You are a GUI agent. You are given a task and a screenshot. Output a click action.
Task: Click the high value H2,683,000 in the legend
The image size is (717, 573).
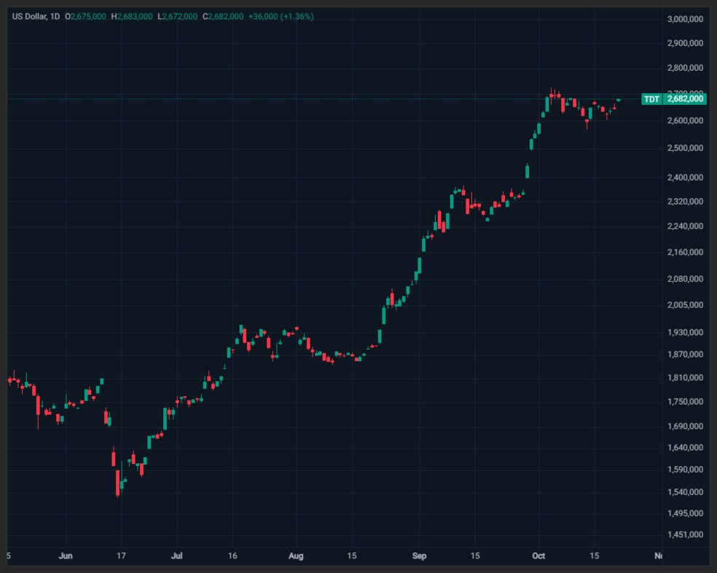132,17
